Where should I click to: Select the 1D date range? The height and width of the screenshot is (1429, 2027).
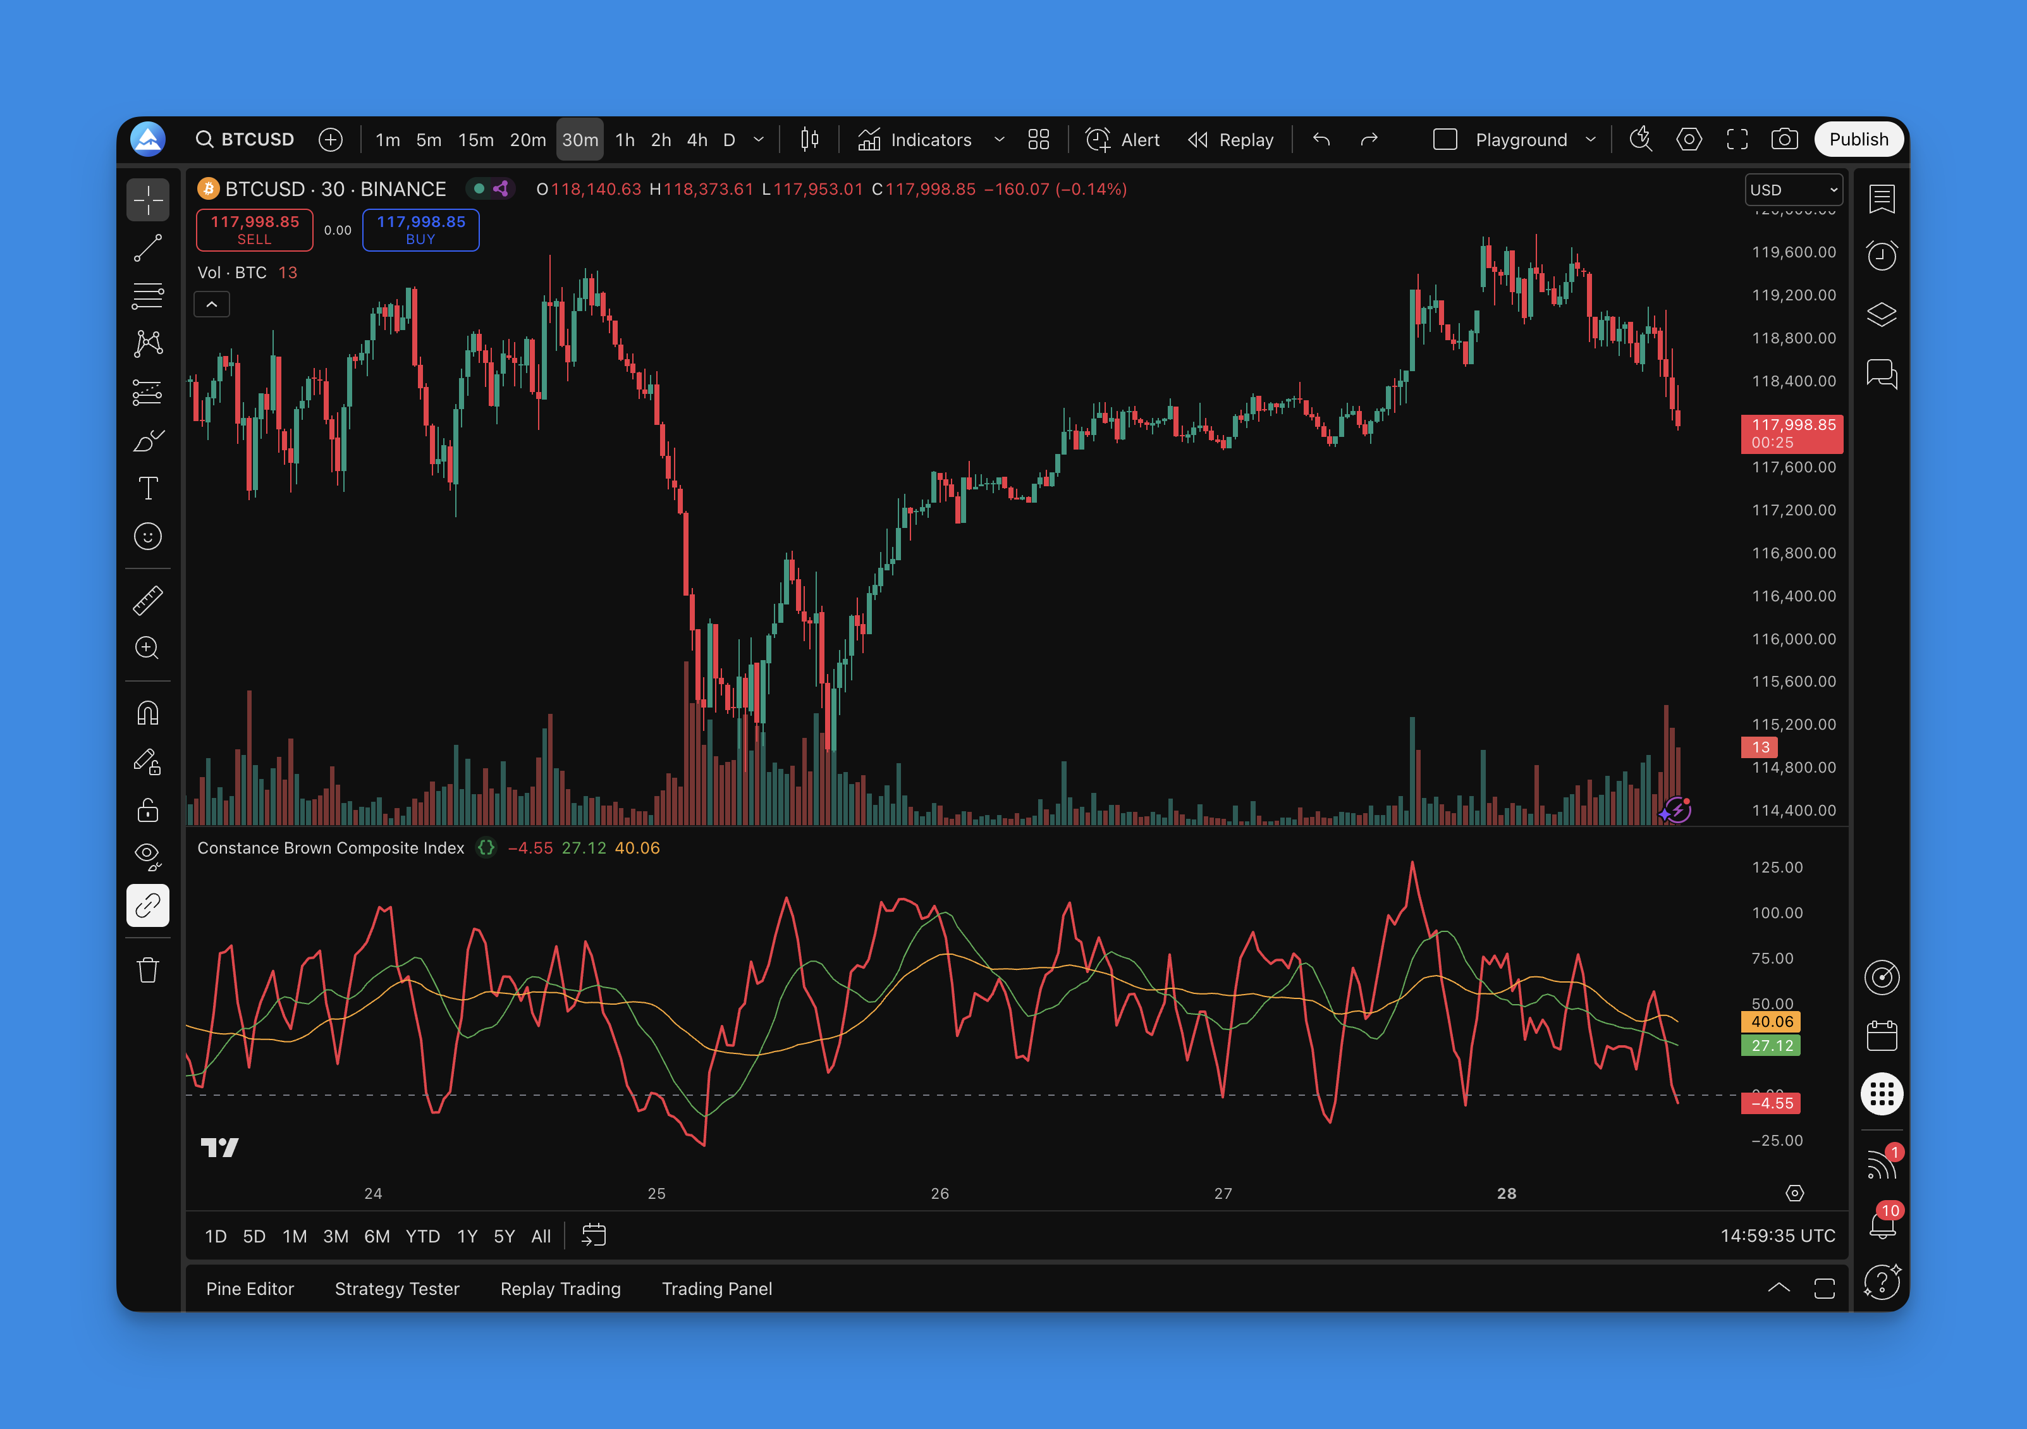pos(216,1237)
